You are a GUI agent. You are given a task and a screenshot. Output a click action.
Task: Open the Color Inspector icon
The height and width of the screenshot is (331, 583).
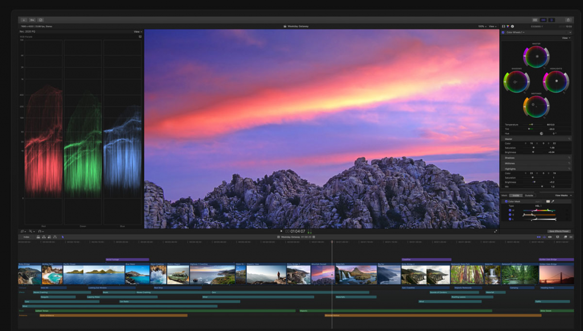coord(508,26)
